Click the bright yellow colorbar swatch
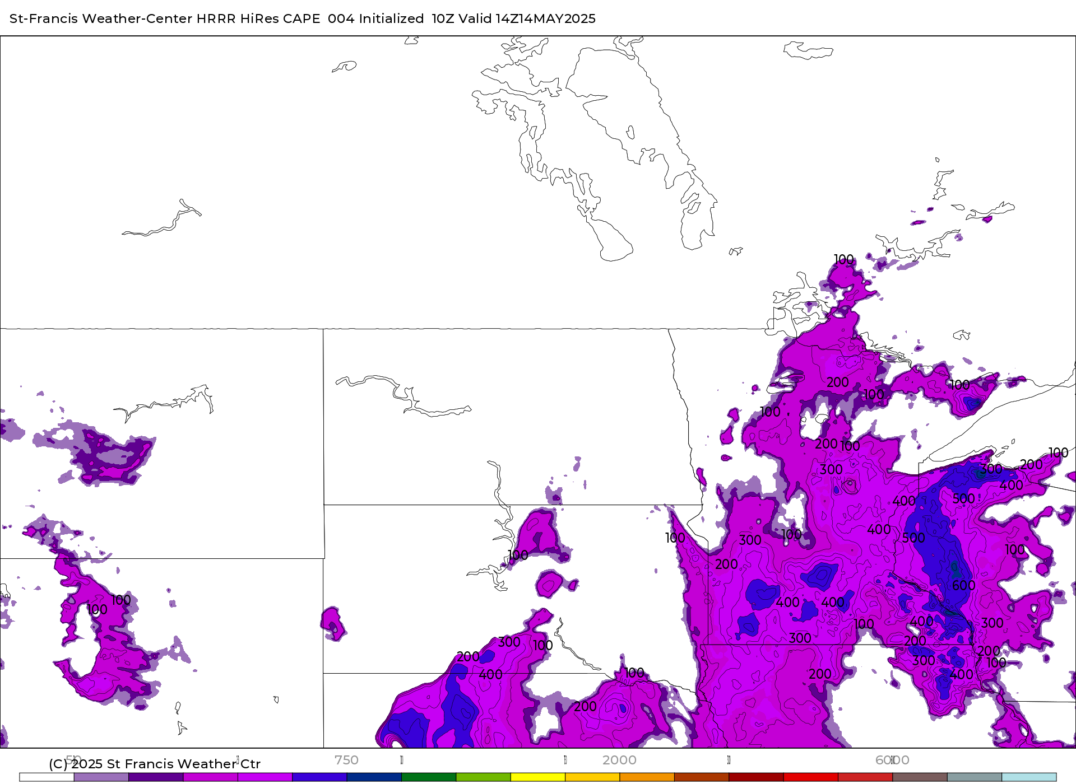The width and height of the screenshot is (1076, 784). pos(538,777)
